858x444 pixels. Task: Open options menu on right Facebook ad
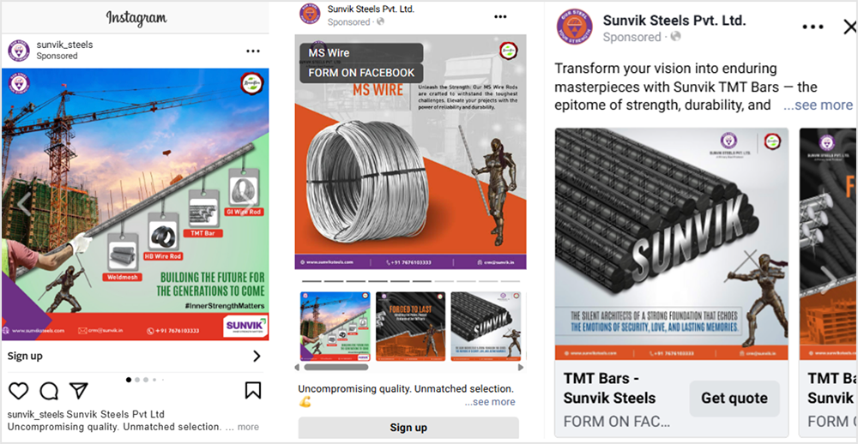click(813, 27)
